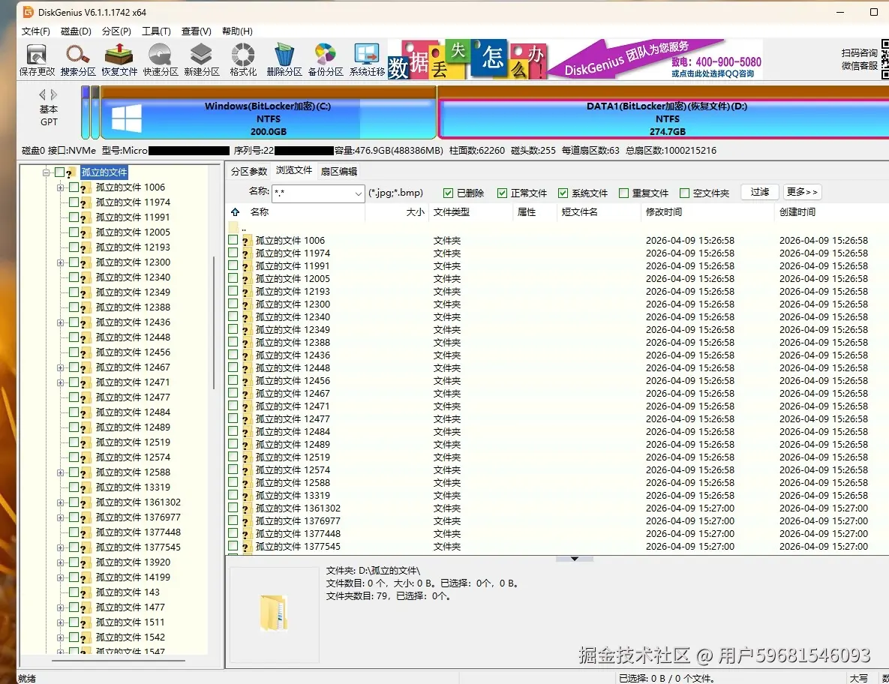Viewport: 889px width, 684px height.
Task: Click the folder icon of 孤立的文件 1006 in the list
Action: pos(246,241)
